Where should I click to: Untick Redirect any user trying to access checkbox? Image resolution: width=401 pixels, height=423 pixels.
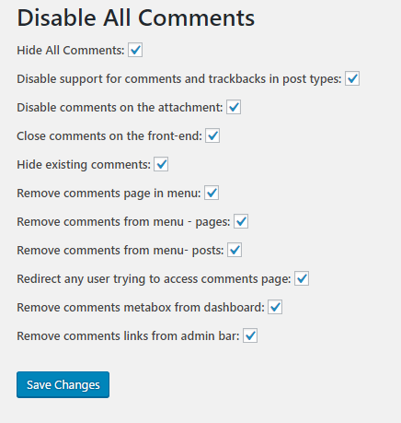[302, 278]
